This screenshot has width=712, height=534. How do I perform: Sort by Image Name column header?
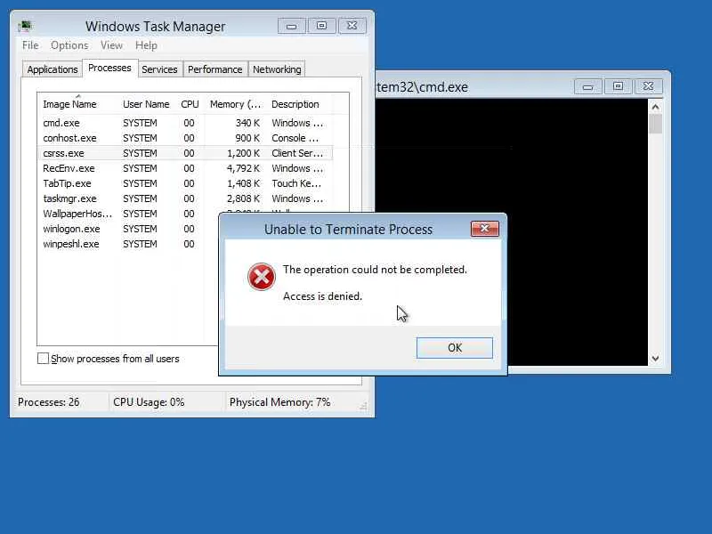[x=77, y=104]
